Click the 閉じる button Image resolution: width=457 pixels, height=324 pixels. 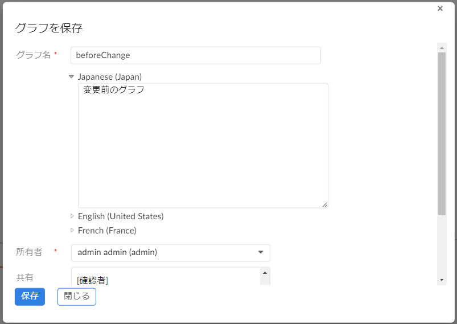click(77, 297)
